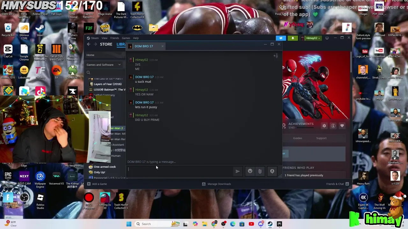Open the EA app desktop icon
This screenshot has width=408, height=229.
(56, 72)
